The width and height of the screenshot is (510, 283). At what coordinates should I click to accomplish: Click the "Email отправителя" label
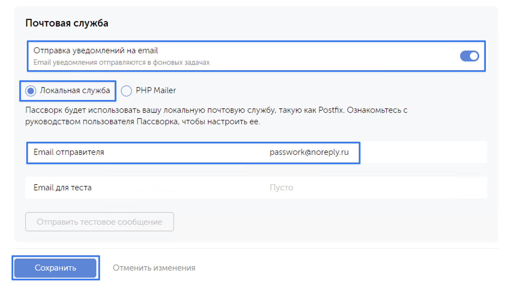(x=69, y=152)
